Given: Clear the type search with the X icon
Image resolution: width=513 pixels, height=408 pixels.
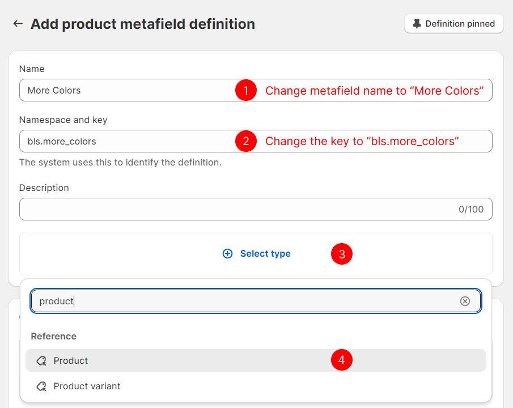Looking at the screenshot, I should coord(465,301).
